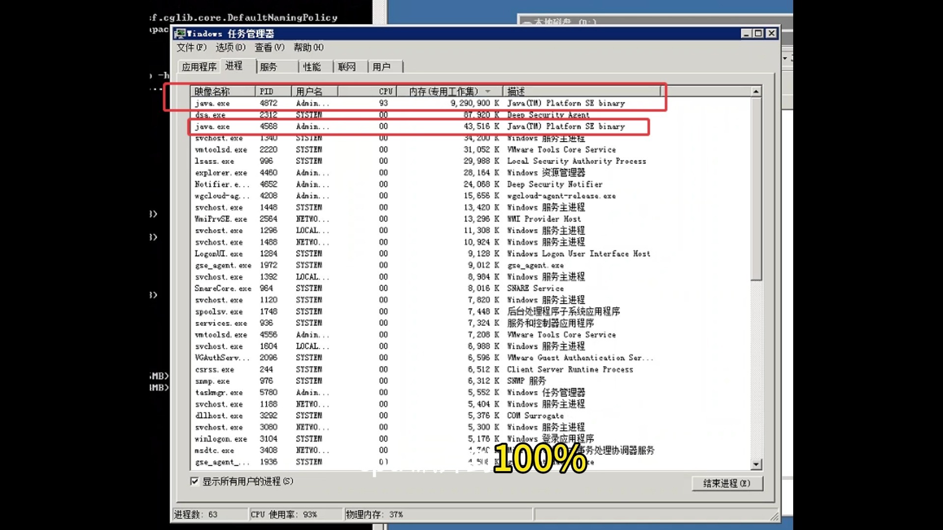The image size is (943, 530).
Task: Select svchost.exe with PID 1604
Action: [x=426, y=346]
